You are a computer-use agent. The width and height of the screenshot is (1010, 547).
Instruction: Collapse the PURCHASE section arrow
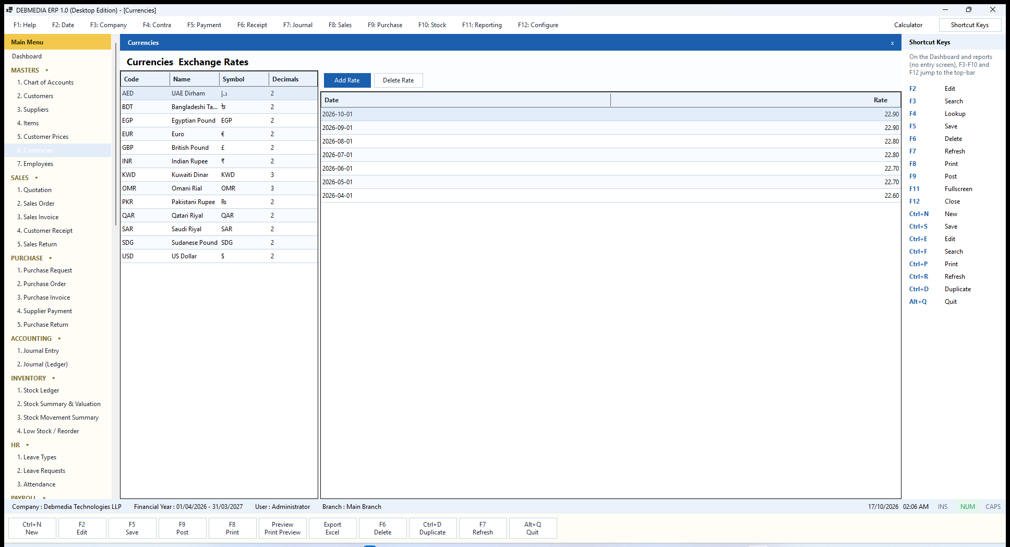pos(51,258)
